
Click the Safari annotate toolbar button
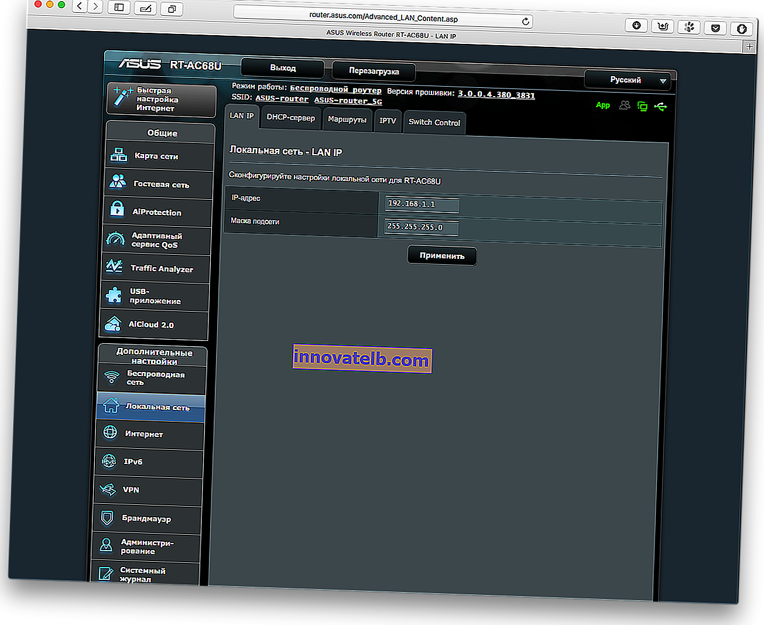145,8
